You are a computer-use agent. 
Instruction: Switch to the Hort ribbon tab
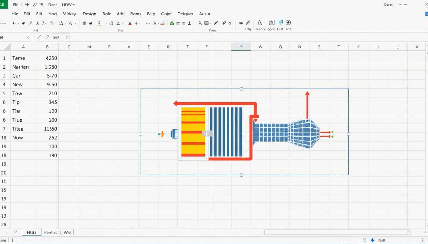click(53, 14)
